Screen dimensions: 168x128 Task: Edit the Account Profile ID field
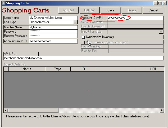pos(53,41)
